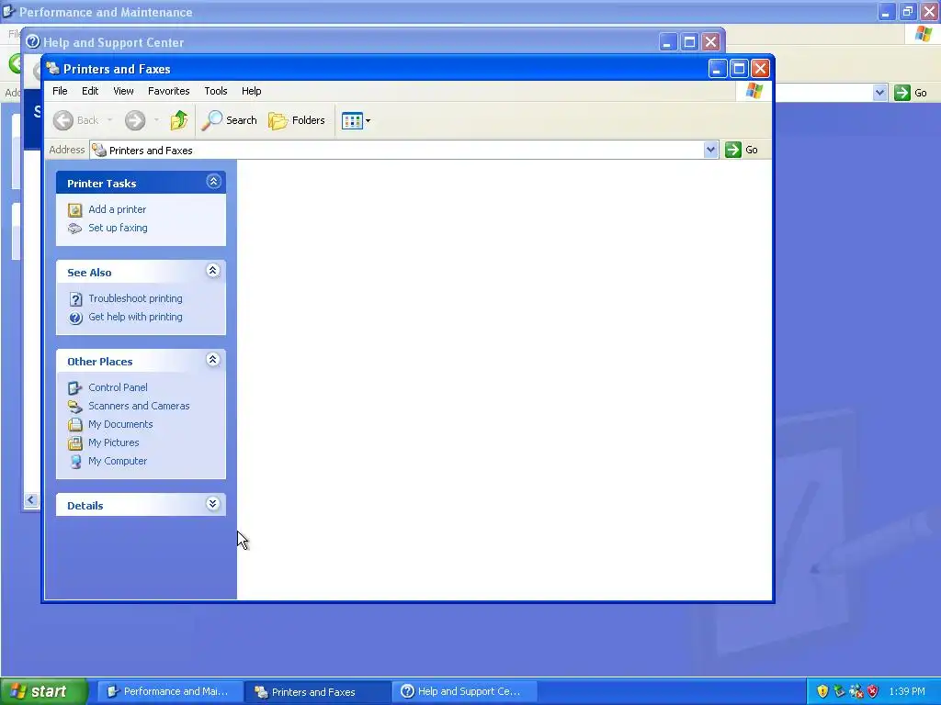
Task: Click the My Documents folder icon
Action: (75, 424)
